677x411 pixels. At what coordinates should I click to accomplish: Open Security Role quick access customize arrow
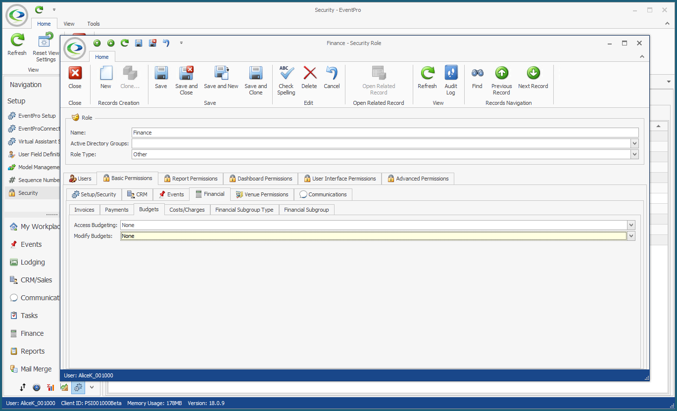click(182, 43)
